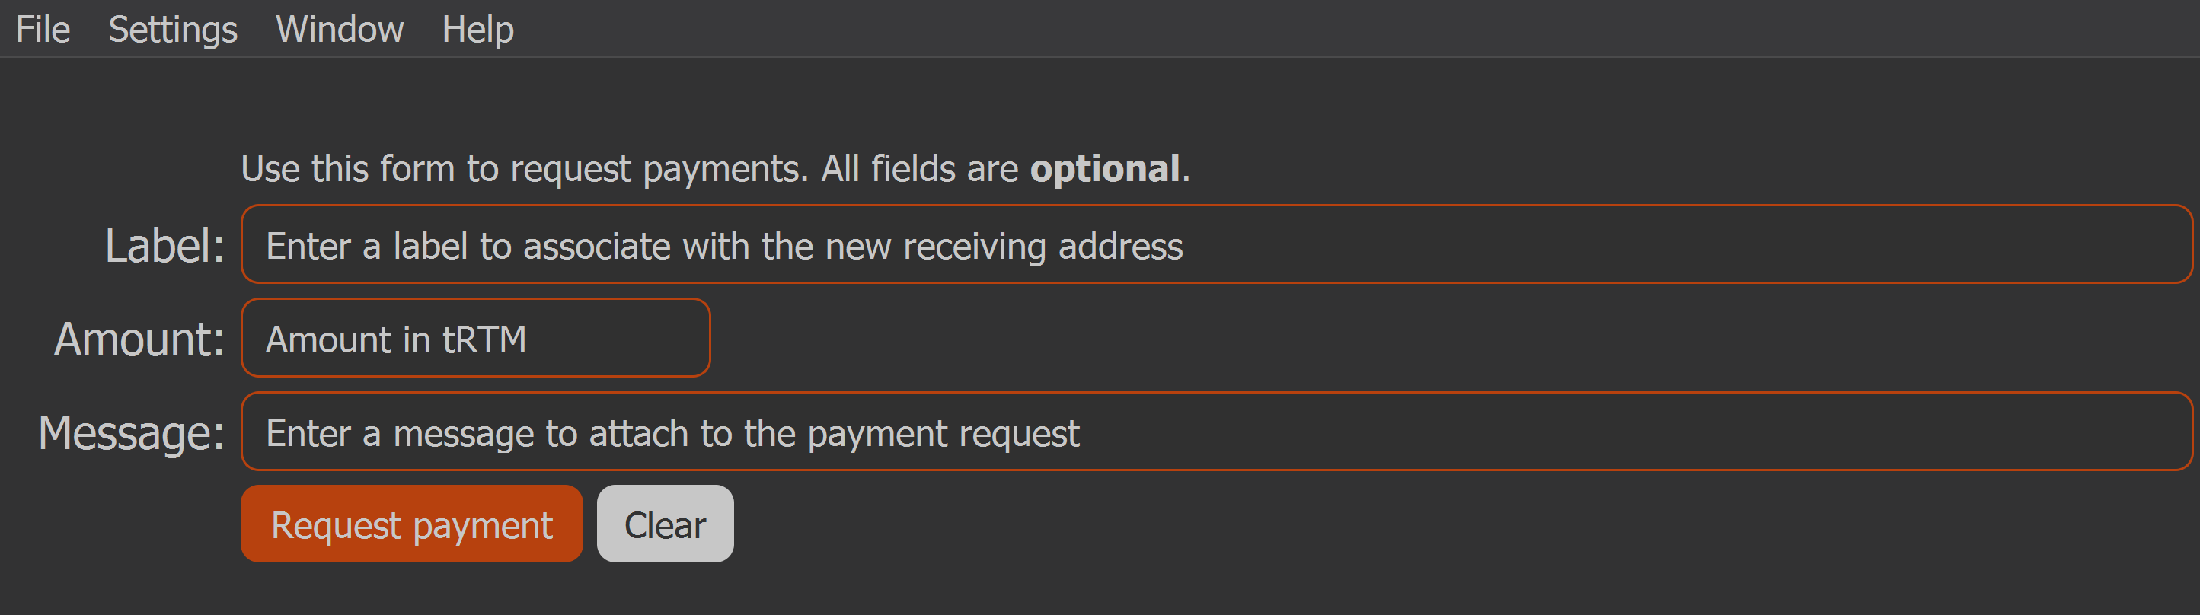The height and width of the screenshot is (615, 2200).
Task: Click the bold "optional" word
Action: coord(1105,168)
